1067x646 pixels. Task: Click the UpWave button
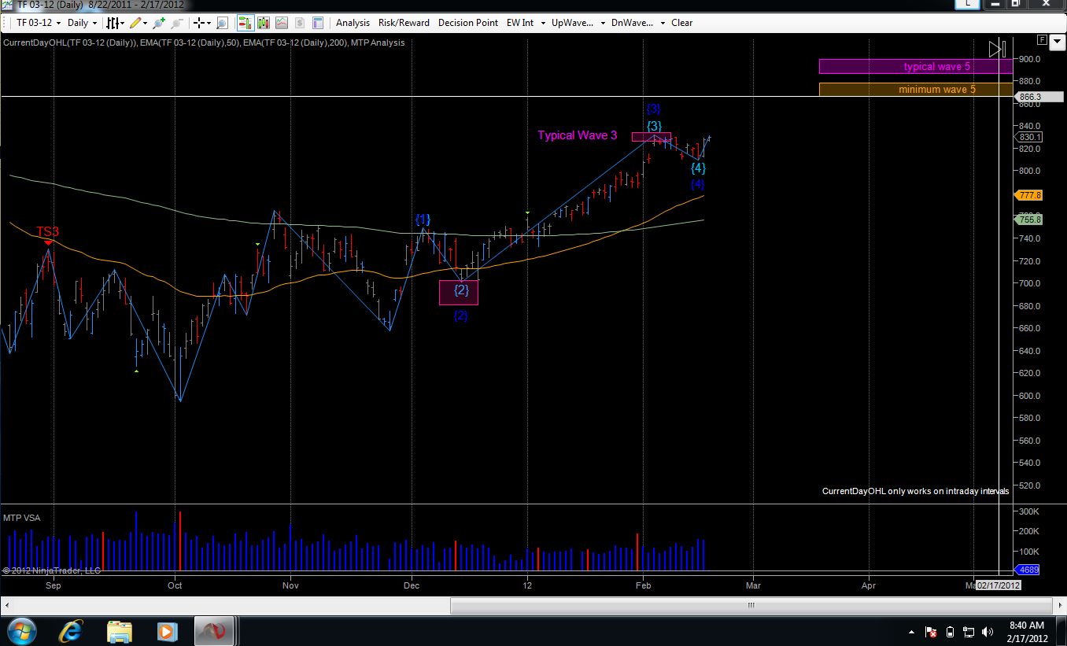572,23
